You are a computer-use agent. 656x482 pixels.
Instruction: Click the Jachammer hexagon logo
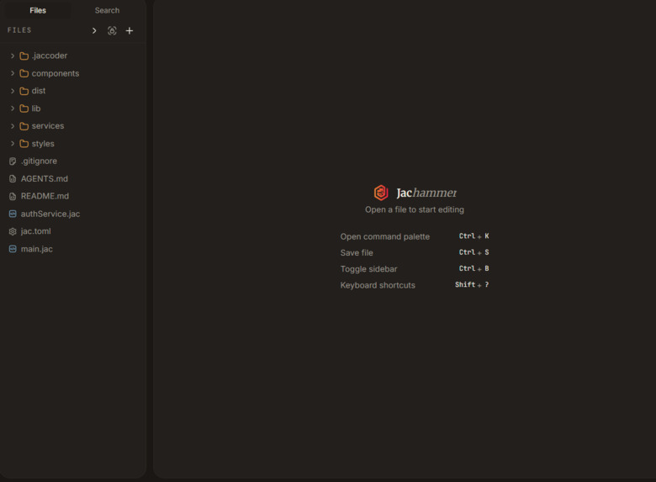(381, 193)
